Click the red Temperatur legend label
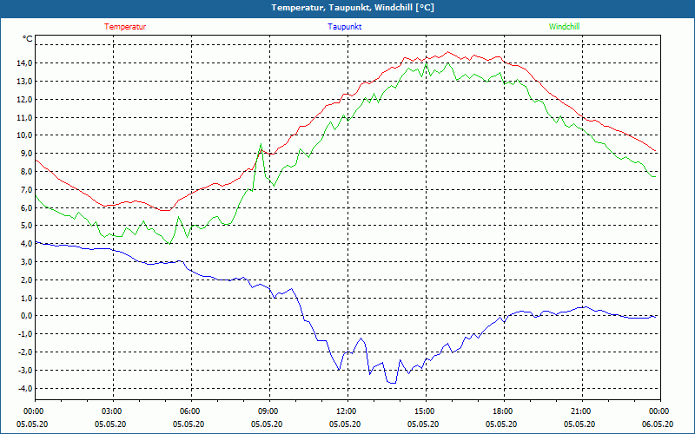The height and width of the screenshot is (434, 695). pos(125,27)
